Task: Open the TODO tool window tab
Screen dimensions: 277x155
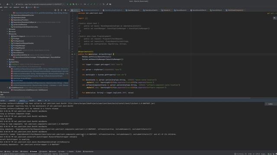Action: 16,152
